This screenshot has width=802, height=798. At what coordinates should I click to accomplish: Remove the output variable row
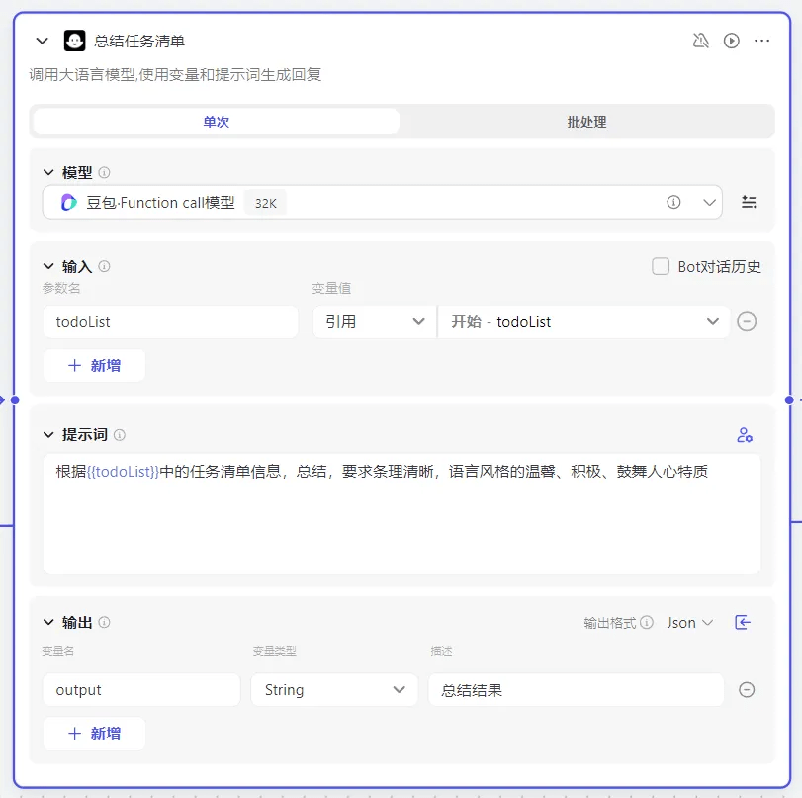coord(747,690)
